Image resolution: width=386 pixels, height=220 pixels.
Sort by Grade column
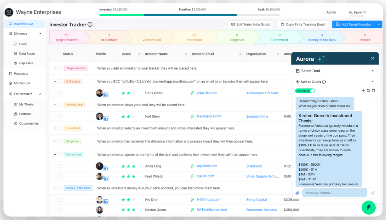click(x=139, y=54)
